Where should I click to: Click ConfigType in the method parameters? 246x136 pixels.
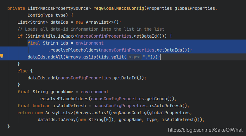(x=40, y=15)
